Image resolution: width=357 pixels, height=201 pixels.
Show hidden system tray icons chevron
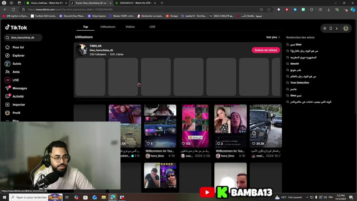point(307,197)
